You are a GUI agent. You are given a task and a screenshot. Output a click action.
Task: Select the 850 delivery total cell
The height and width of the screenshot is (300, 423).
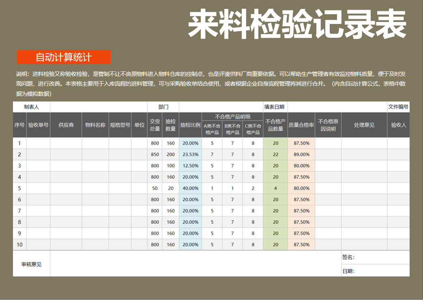click(155, 155)
